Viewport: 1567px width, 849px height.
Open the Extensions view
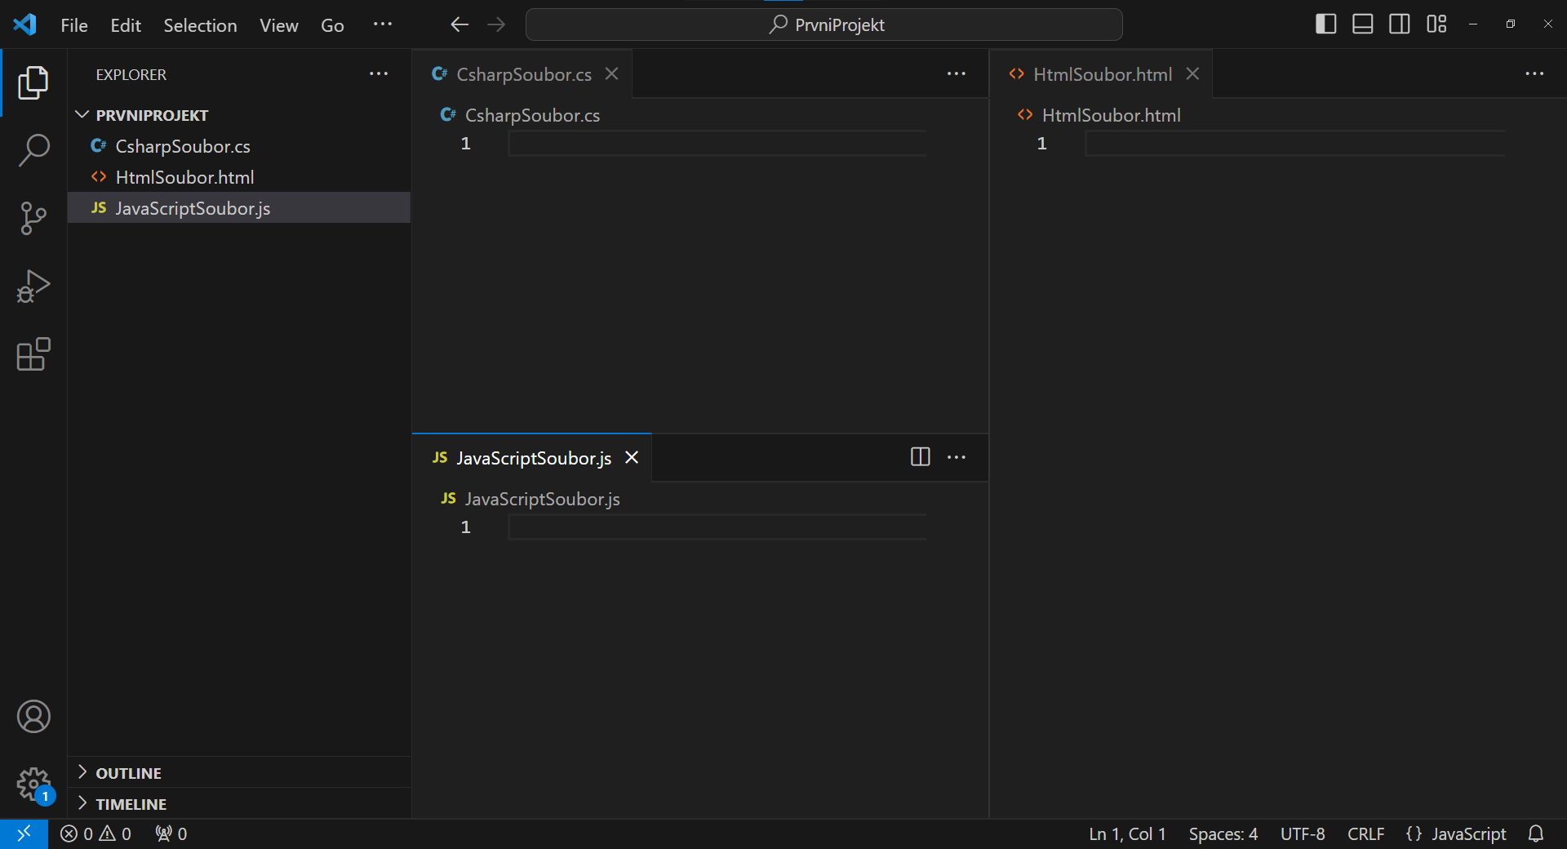[x=33, y=354]
